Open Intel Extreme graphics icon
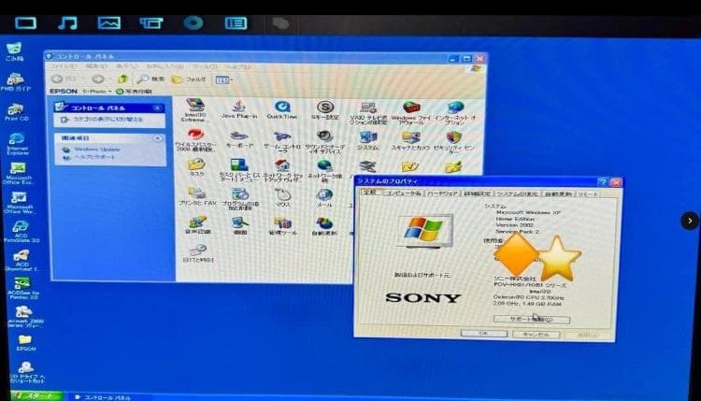Viewport: 701px width, 401px height. pyautogui.click(x=195, y=110)
